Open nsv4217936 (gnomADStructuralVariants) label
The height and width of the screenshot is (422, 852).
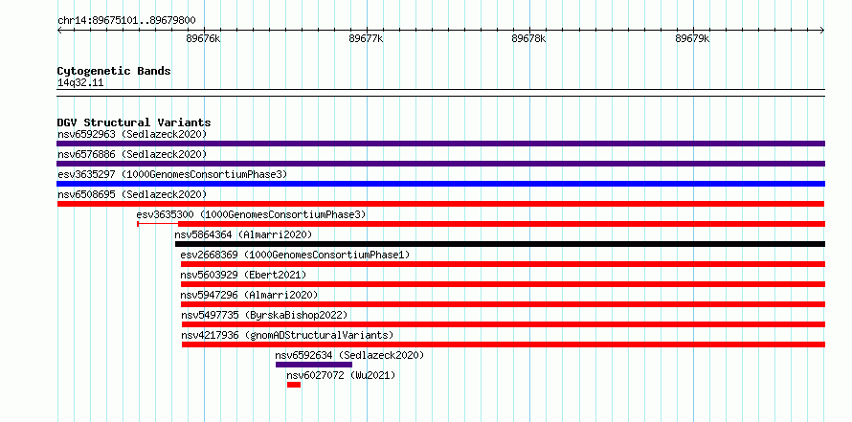pyautogui.click(x=287, y=335)
